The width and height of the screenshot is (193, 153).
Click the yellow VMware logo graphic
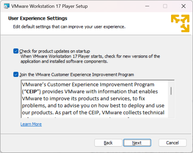point(180,23)
